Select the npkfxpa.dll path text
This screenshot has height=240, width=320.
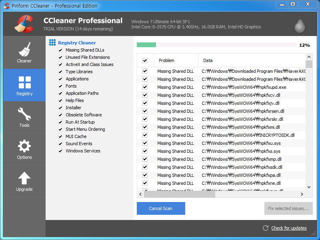click(x=241, y=175)
